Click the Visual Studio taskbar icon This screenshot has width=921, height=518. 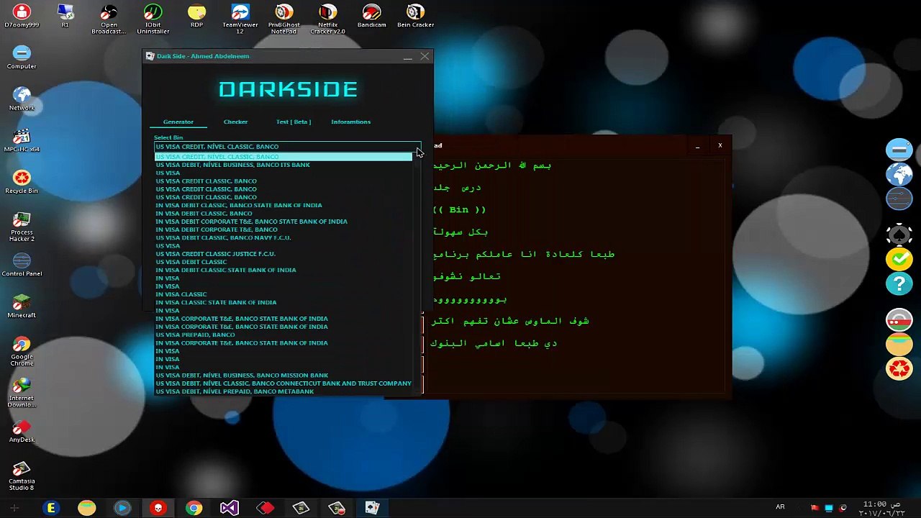(x=230, y=509)
